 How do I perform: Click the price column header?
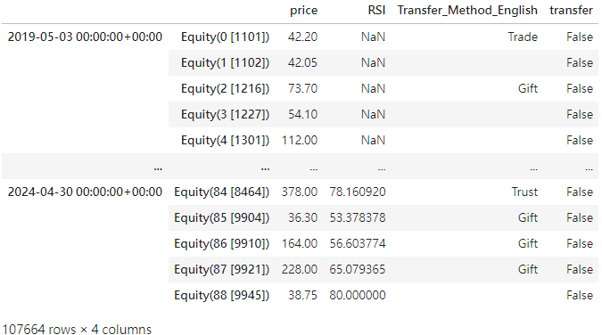coord(303,11)
